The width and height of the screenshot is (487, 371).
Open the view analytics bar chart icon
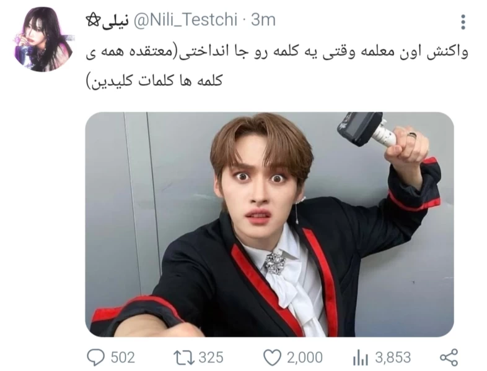[x=360, y=357]
